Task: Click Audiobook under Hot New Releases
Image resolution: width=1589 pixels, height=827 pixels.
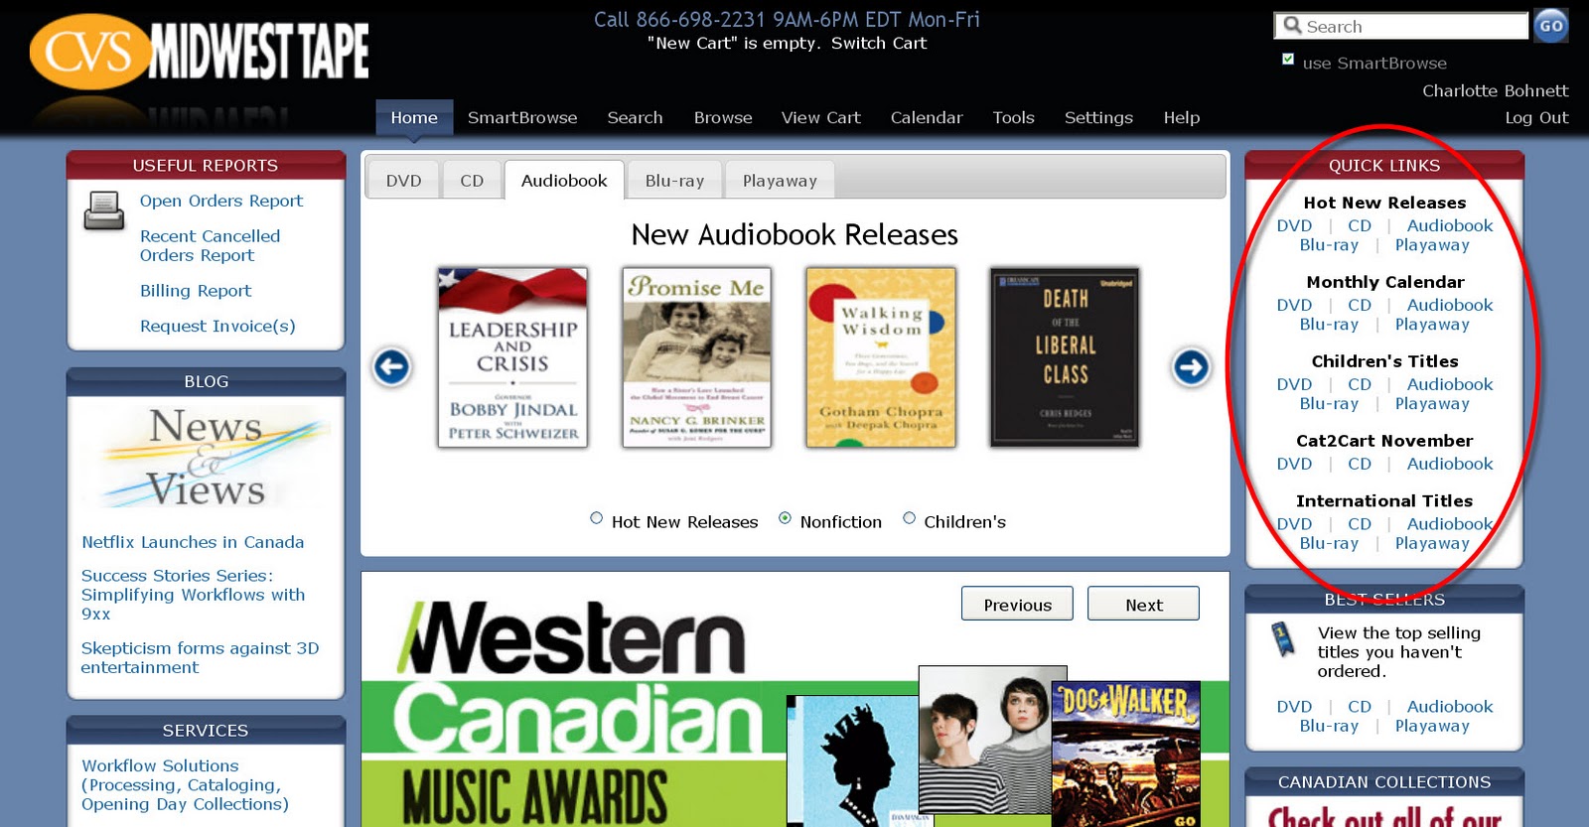Action: click(1450, 226)
